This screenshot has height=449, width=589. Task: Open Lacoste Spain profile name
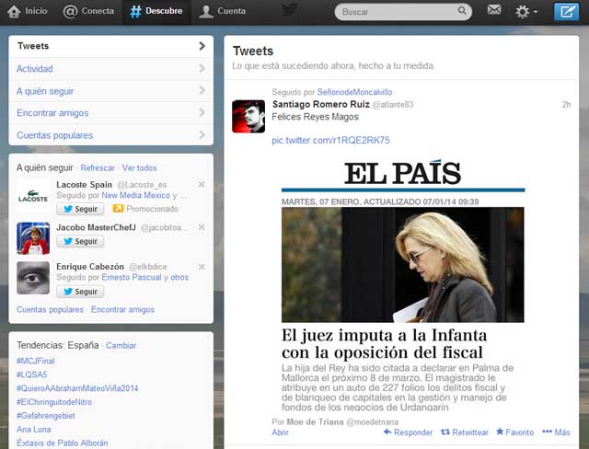point(84,184)
